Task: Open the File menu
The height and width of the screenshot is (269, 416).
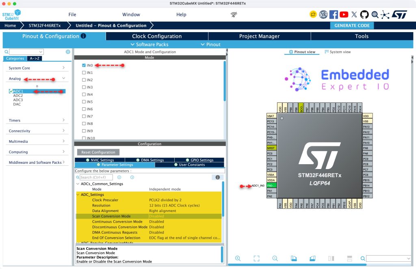Action: point(72,15)
